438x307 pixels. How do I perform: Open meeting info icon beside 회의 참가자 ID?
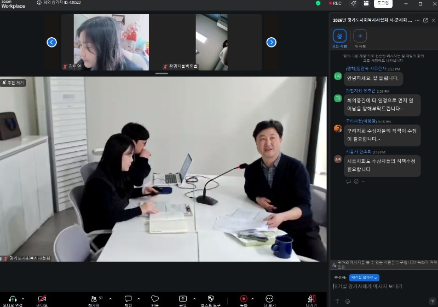tap(39, 3)
